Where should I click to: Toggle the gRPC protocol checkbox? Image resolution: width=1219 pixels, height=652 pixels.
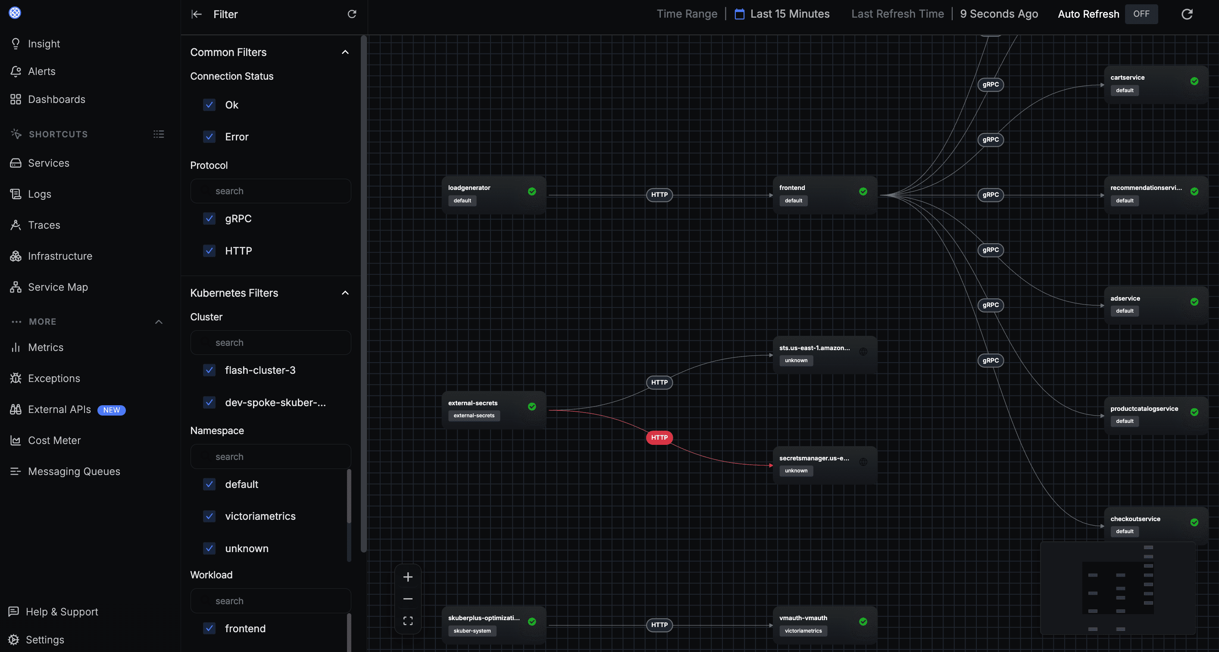(209, 218)
